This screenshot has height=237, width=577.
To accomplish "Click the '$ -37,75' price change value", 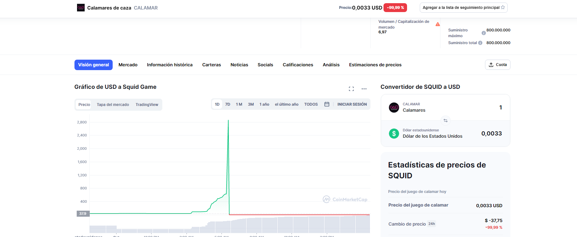I will tap(494, 221).
